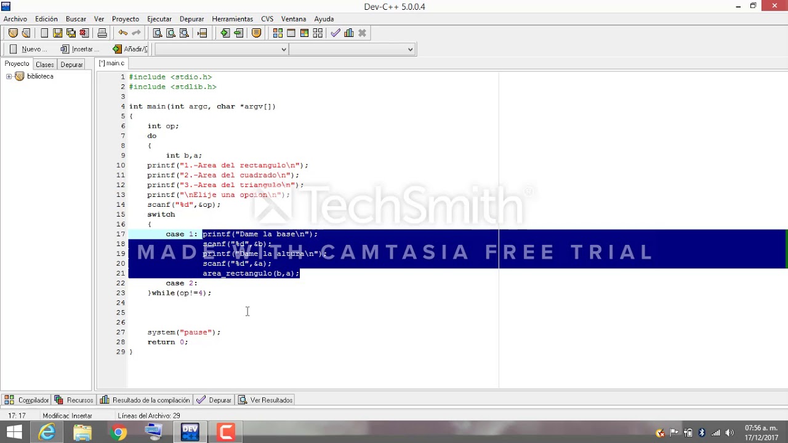The height and width of the screenshot is (443, 788).
Task: Open Internet Explorer from the taskbar
Action: (47, 433)
